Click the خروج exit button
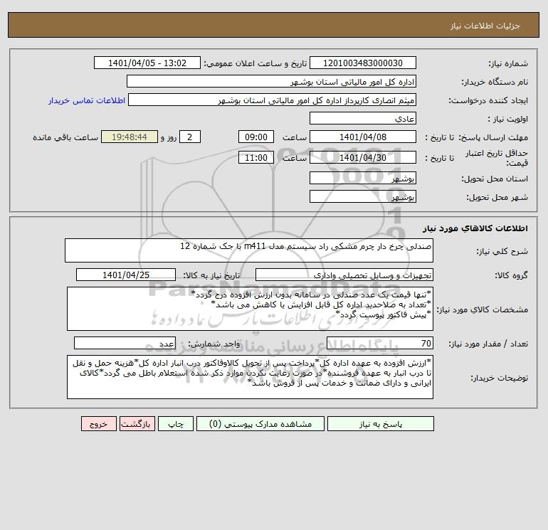The width and height of the screenshot is (548, 530). pos(99,424)
